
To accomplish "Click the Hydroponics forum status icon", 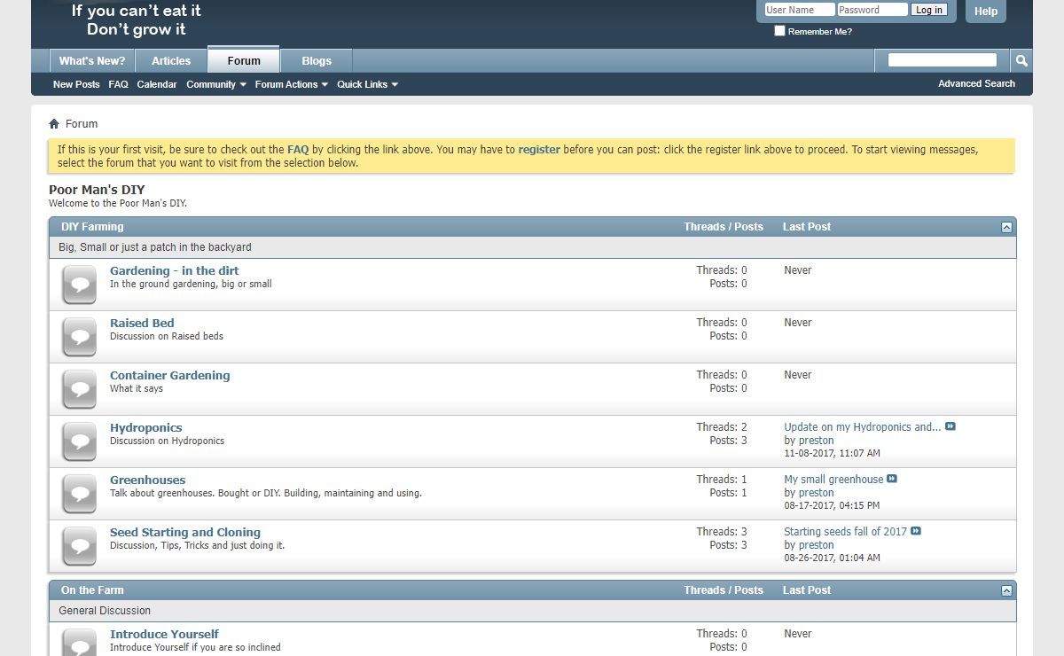I will point(80,441).
